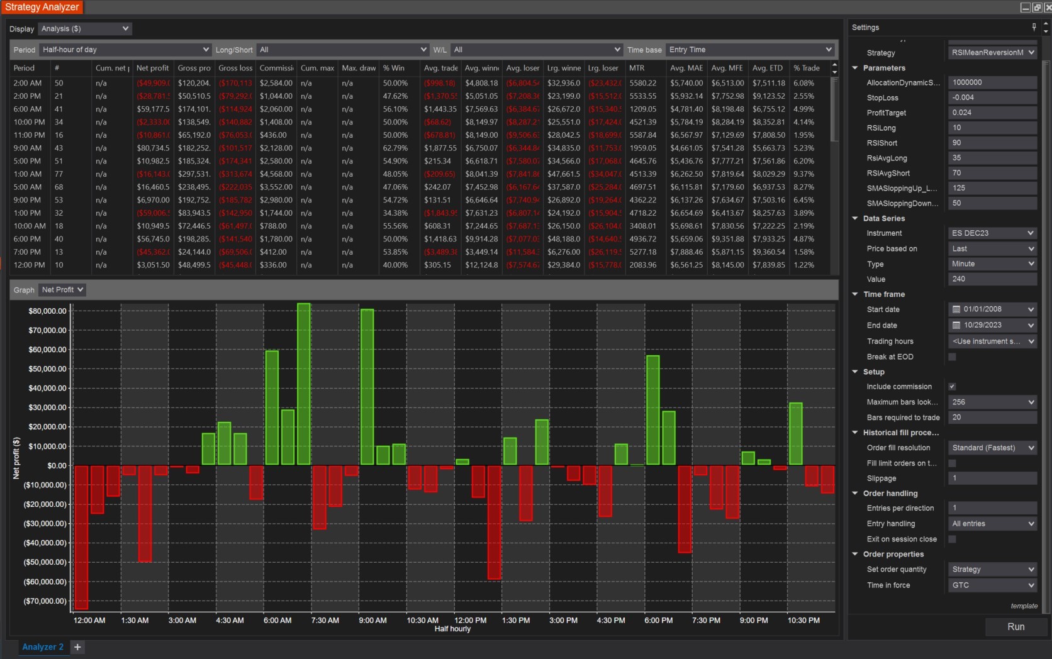Open the template link
1052x659 pixels.
tap(1024, 606)
